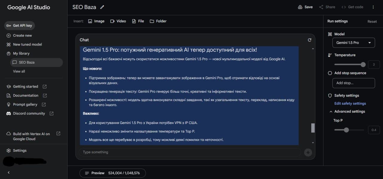Open Get code via the brackets icon
This screenshot has width=383, height=179.
click(x=344, y=7)
